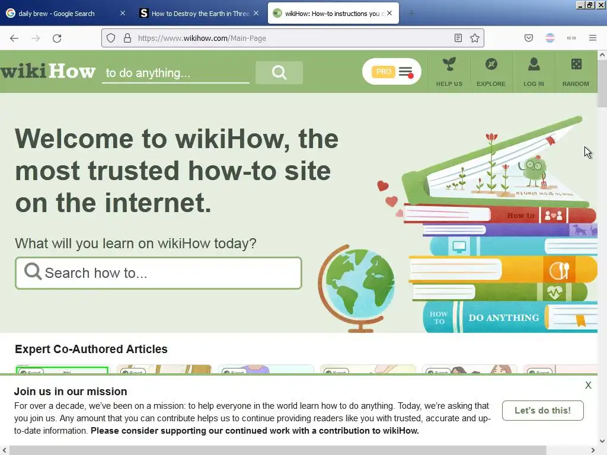Viewport: 607px width, 455px height.
Task: Click magnifier icon in main search box
Action: pyautogui.click(x=33, y=271)
